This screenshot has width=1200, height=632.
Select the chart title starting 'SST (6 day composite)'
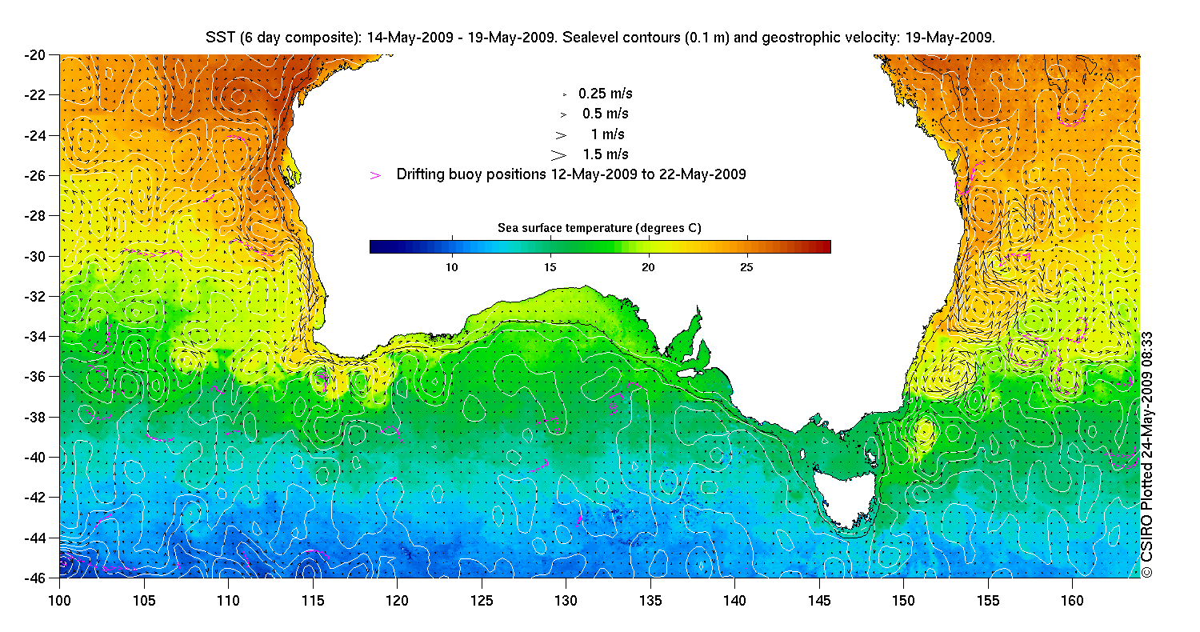tap(600, 37)
